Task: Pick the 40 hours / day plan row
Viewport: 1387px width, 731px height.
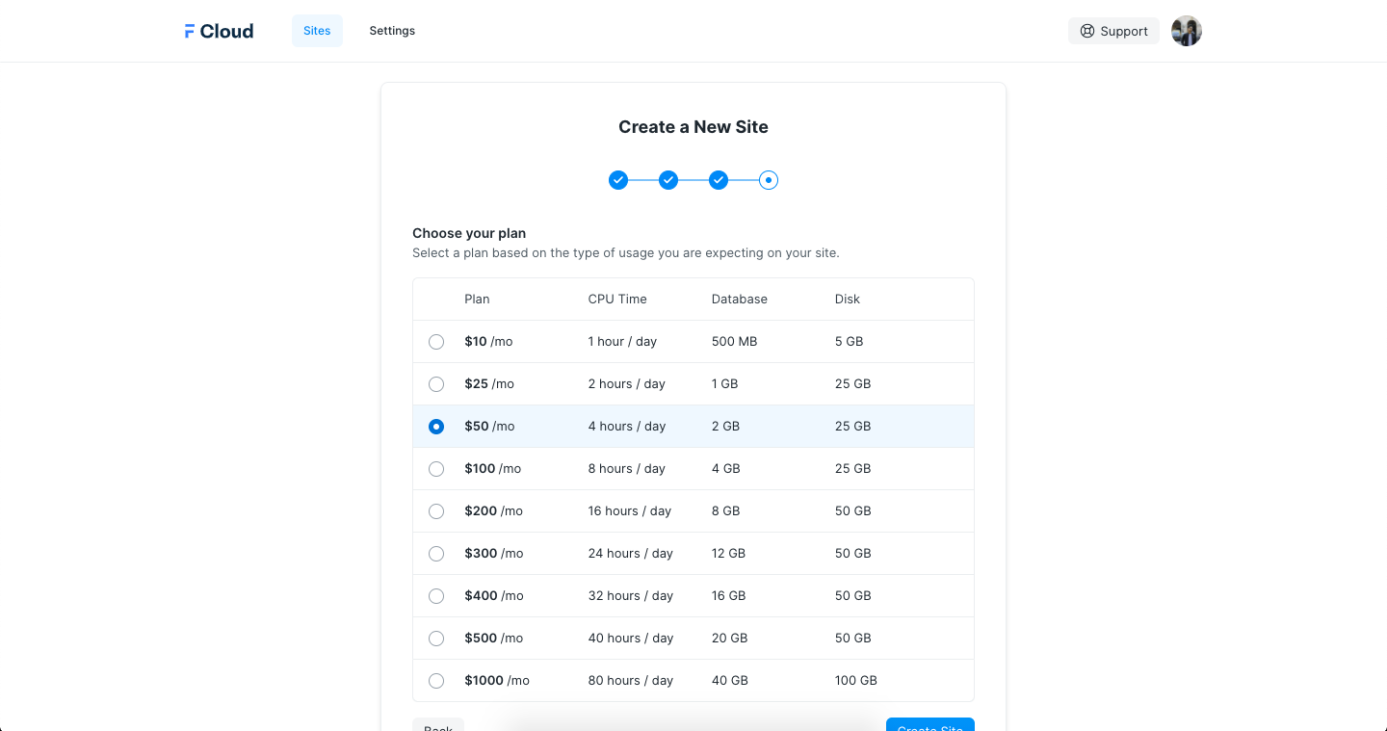Action: 630,639
